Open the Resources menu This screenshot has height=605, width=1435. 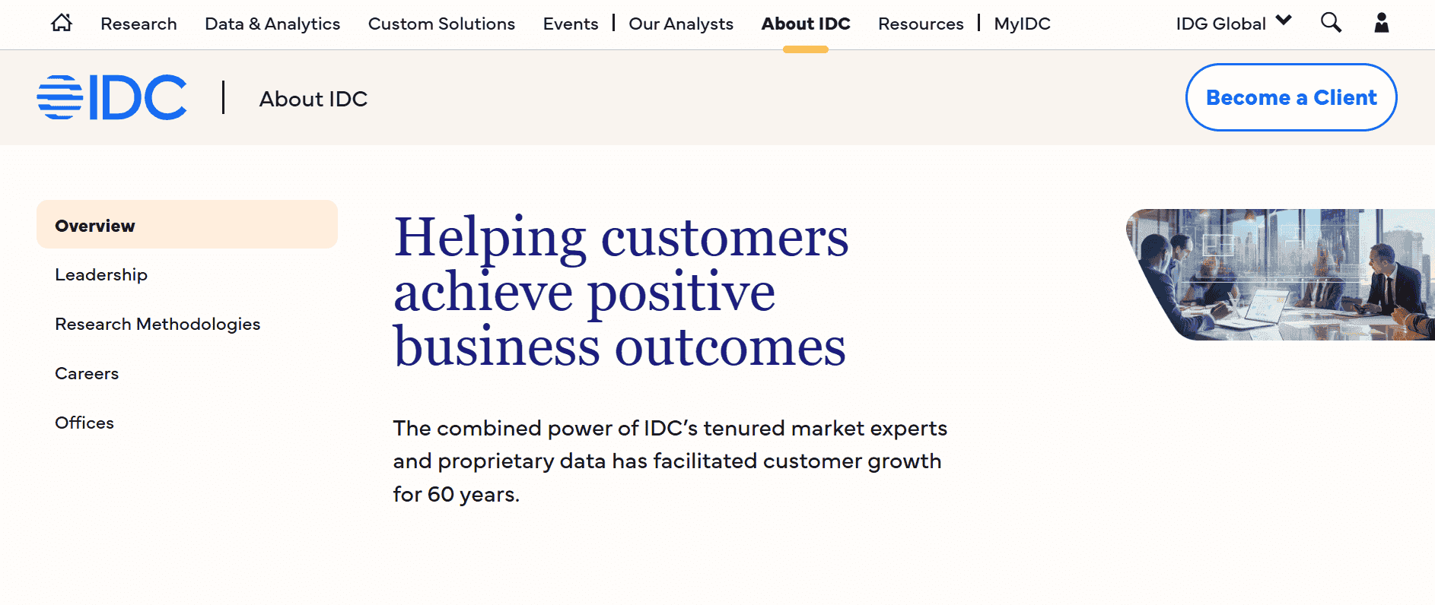point(921,24)
